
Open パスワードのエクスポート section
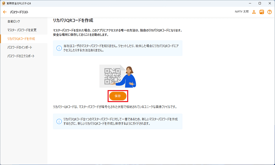(x=24, y=56)
